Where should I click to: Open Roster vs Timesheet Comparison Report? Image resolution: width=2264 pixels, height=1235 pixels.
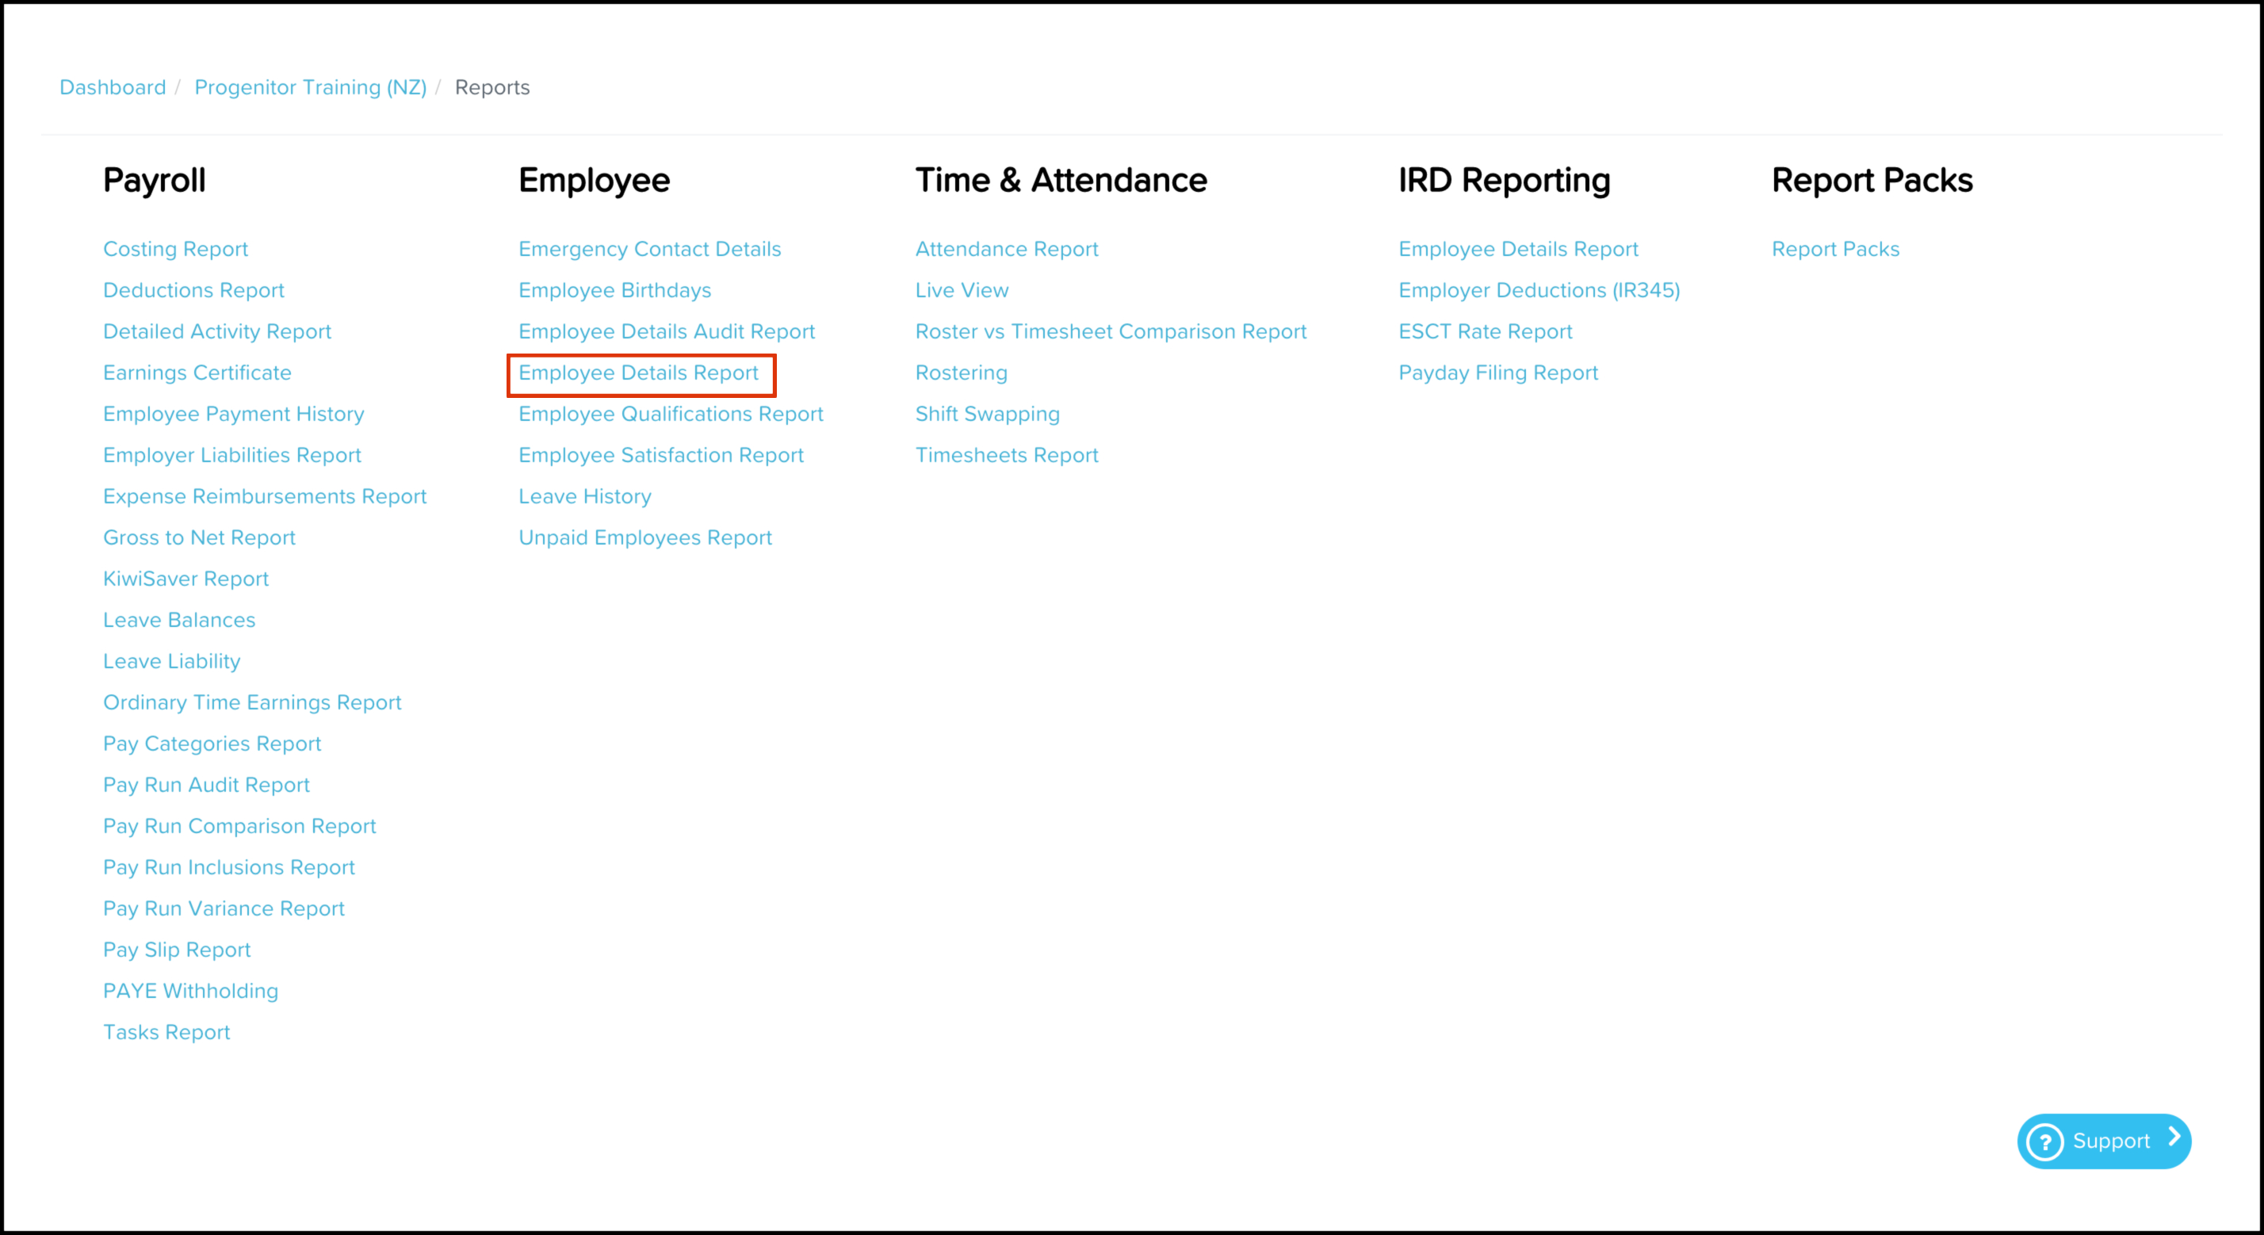[1110, 331]
